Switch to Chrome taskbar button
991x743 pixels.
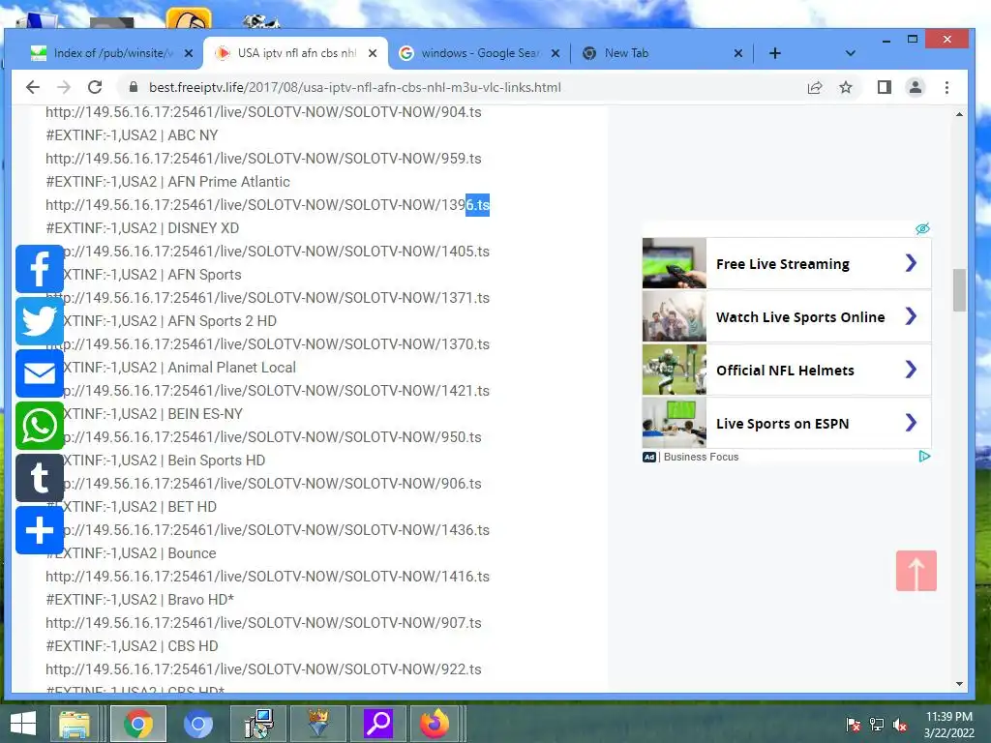click(x=138, y=724)
